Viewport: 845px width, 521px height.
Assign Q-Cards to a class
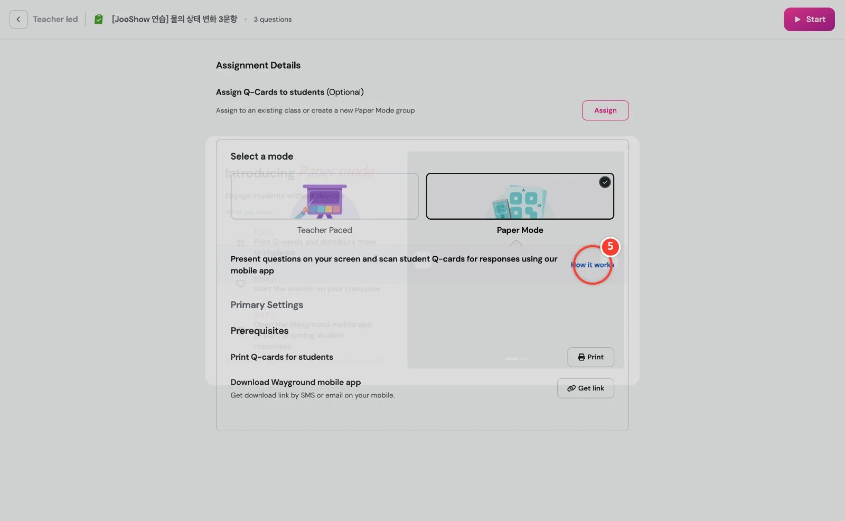pos(605,110)
